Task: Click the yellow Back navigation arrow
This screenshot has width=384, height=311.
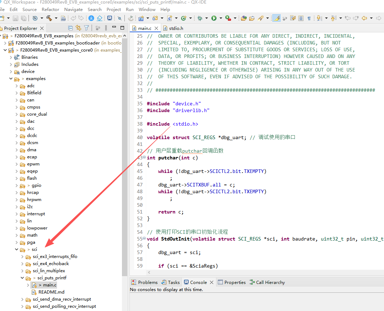Action: click(x=364, y=18)
